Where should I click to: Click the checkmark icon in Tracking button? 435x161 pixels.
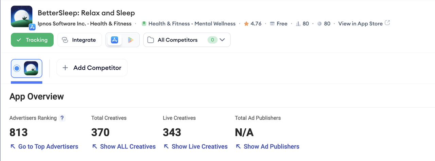click(19, 40)
